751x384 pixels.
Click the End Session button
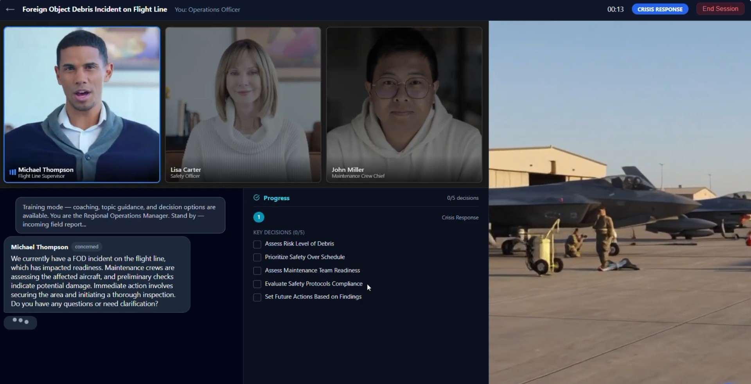[720, 9]
